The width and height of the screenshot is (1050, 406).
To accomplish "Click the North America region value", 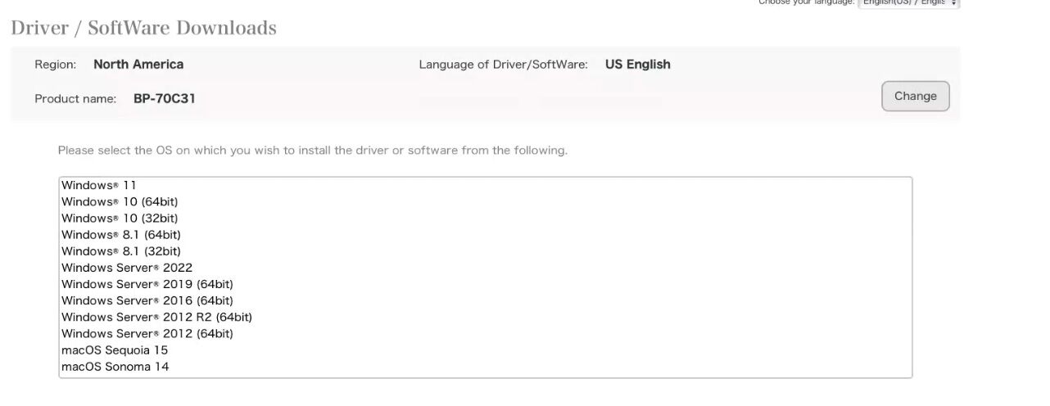I will 138,64.
